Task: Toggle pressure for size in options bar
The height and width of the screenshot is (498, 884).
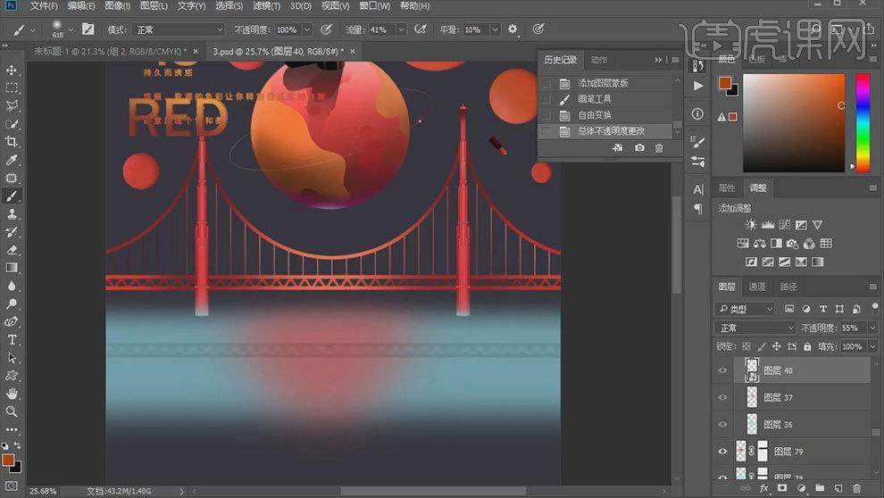Action: pos(538,29)
